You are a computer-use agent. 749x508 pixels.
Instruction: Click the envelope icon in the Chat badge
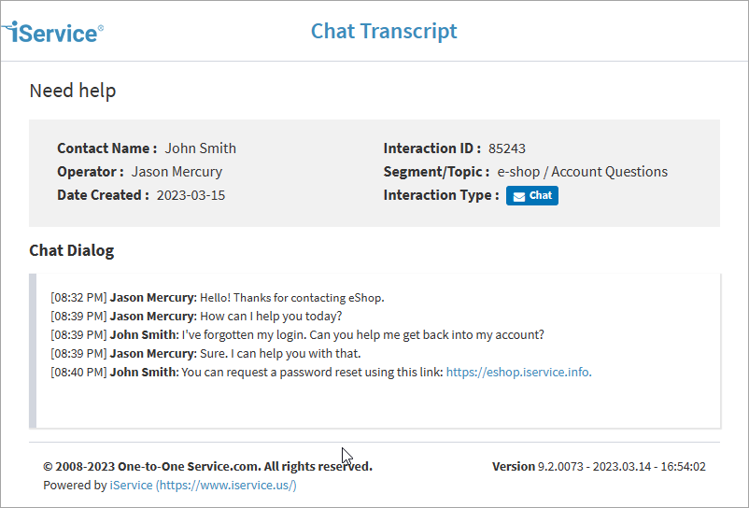pyautogui.click(x=519, y=196)
